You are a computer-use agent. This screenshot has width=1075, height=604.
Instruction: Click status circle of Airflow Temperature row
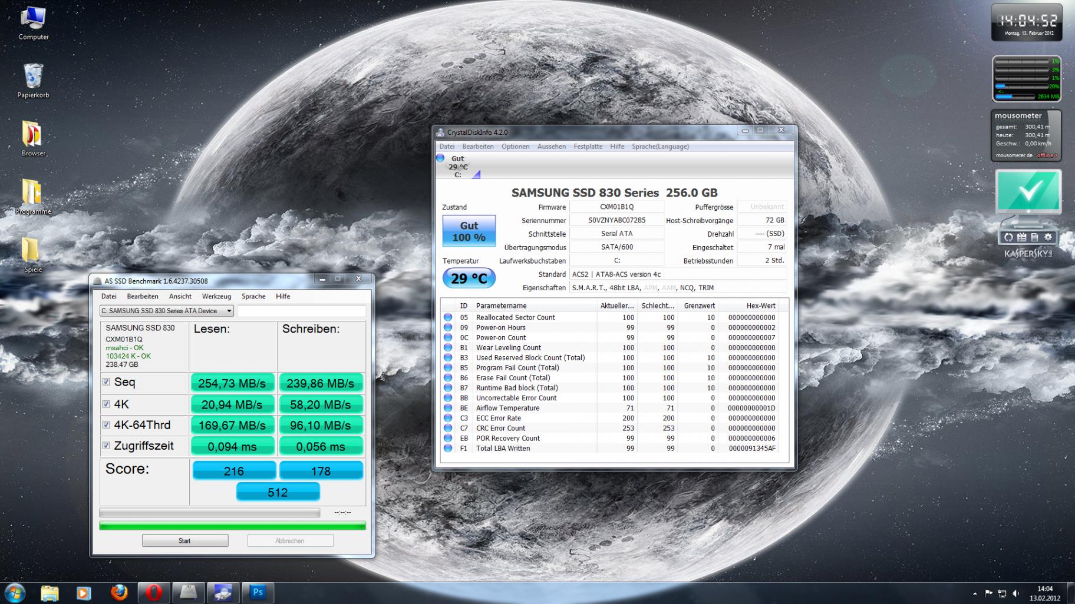click(448, 408)
